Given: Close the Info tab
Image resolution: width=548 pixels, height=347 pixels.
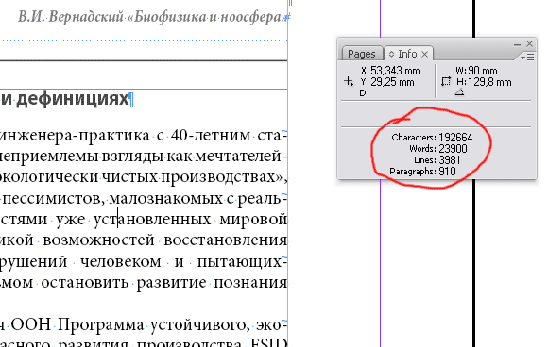Looking at the screenshot, I should [424, 54].
